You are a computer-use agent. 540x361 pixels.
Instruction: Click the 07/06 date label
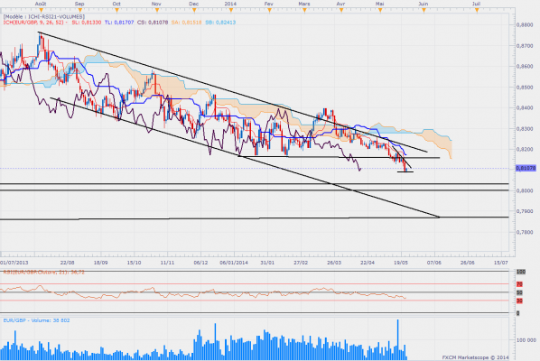(434, 263)
